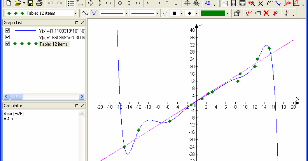
Task: Save the document with the floppy disk icon
Action: coord(30,3)
